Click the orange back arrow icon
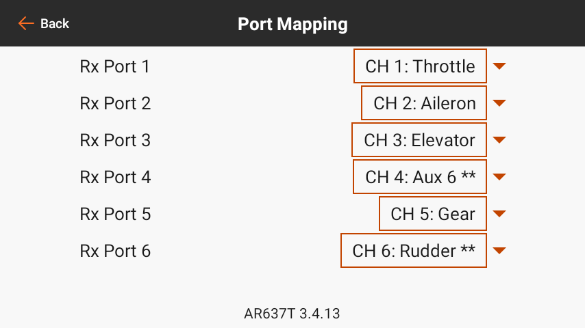This screenshot has height=328, width=585. [x=26, y=24]
